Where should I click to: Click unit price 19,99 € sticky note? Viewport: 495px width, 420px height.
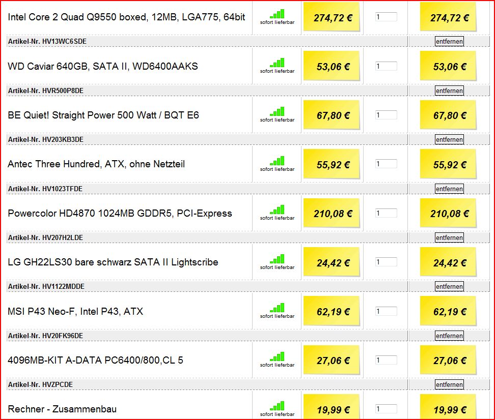332,407
